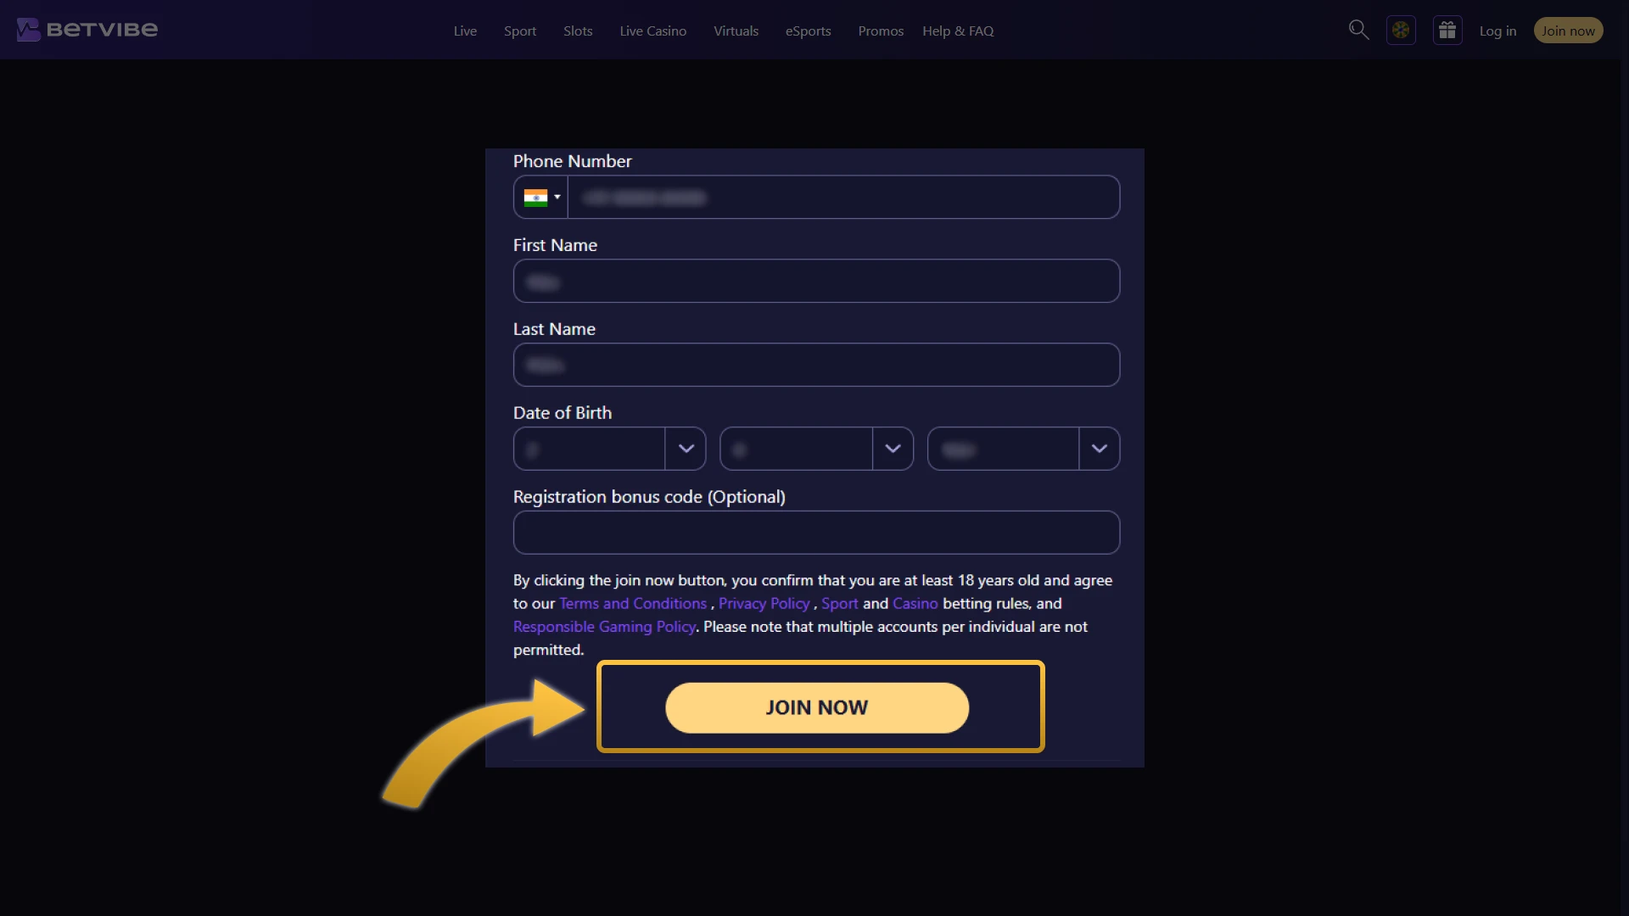The width and height of the screenshot is (1629, 916).
Task: Open the Privacy Policy link
Action: [x=763, y=603]
